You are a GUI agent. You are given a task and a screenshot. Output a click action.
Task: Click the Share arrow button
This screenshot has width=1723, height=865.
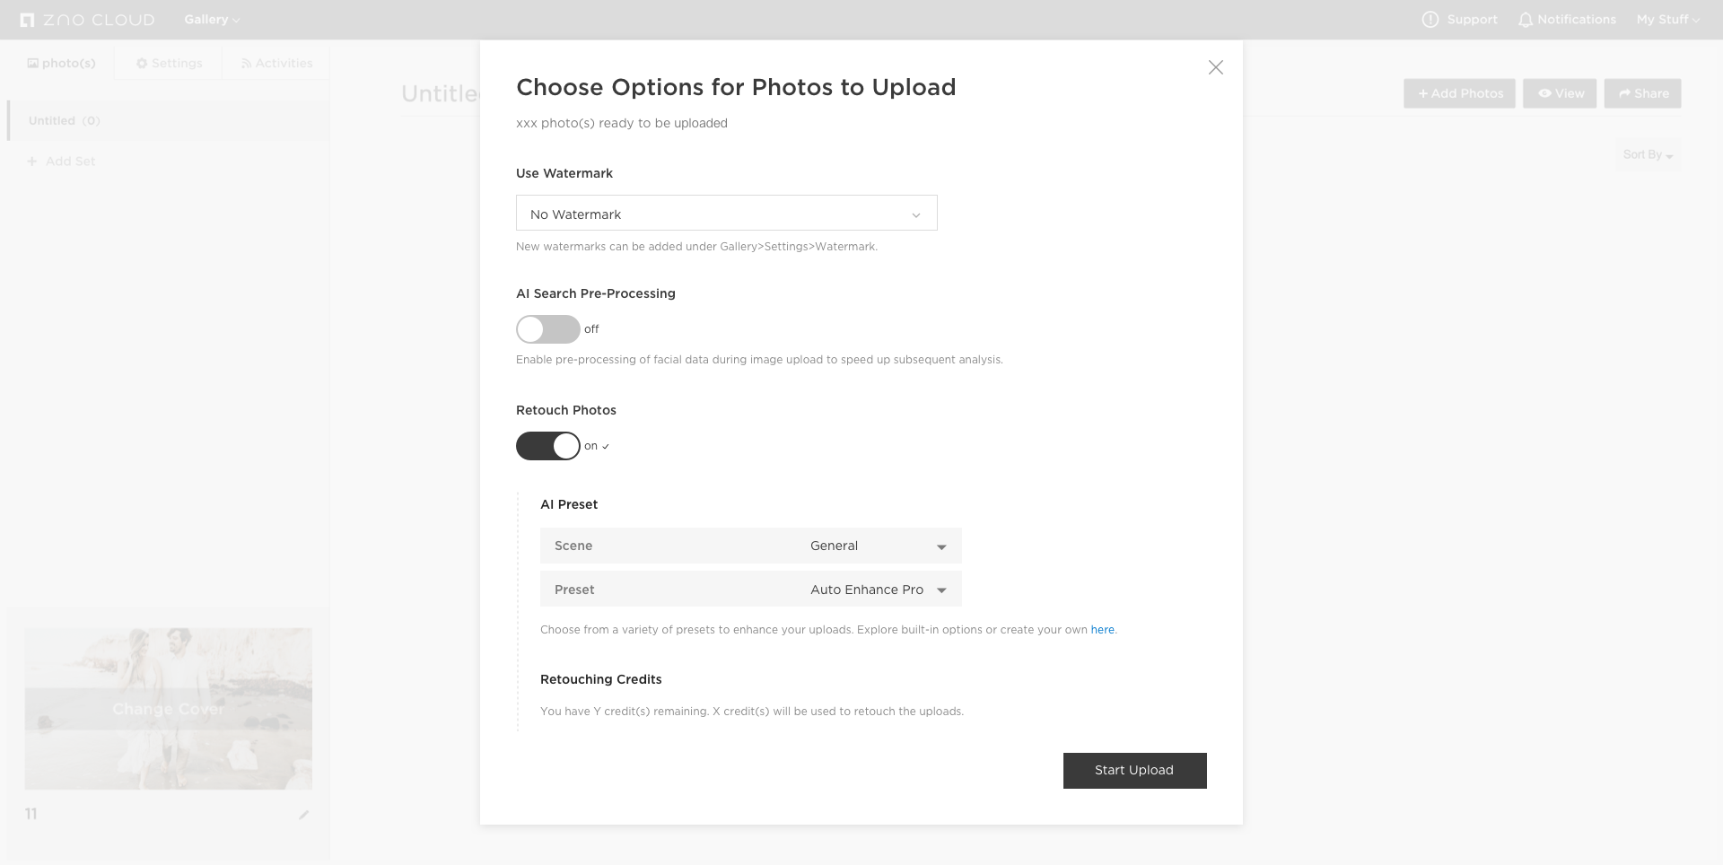tap(1642, 93)
